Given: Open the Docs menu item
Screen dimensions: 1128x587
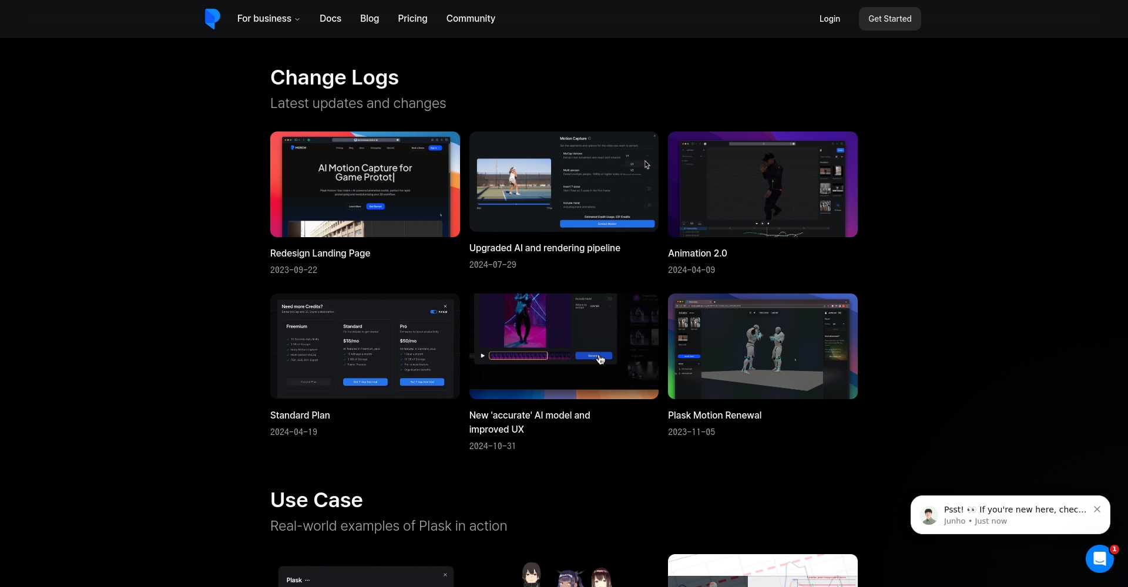Looking at the screenshot, I should [330, 19].
